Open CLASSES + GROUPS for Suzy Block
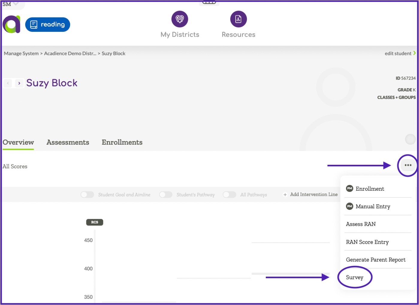 tap(396, 97)
